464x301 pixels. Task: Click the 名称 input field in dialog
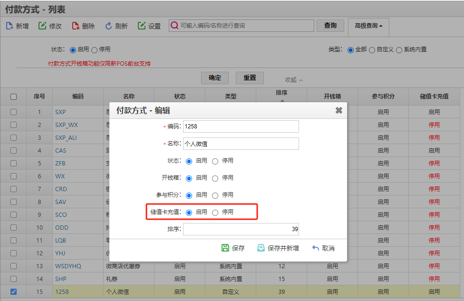pos(241,144)
